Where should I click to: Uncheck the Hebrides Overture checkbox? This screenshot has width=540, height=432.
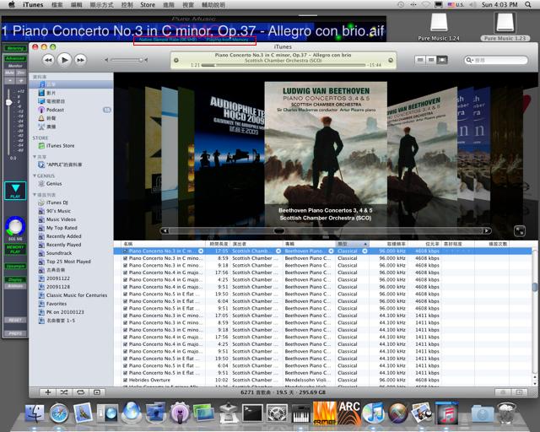coord(126,380)
